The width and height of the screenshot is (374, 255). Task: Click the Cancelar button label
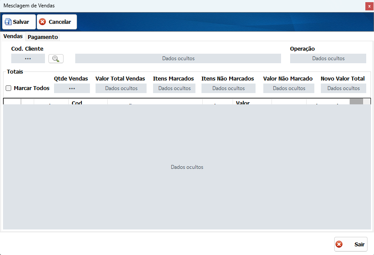tap(60, 22)
